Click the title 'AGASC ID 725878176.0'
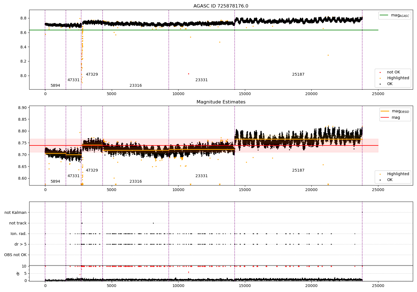Viewport: 417px width, 292px height. pyautogui.click(x=221, y=6)
